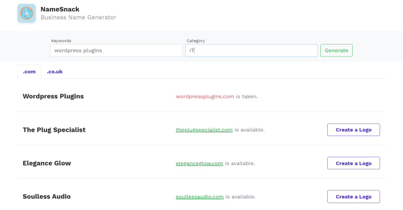Create a Logo for The Plug Specialist
403x210 pixels.
point(353,130)
